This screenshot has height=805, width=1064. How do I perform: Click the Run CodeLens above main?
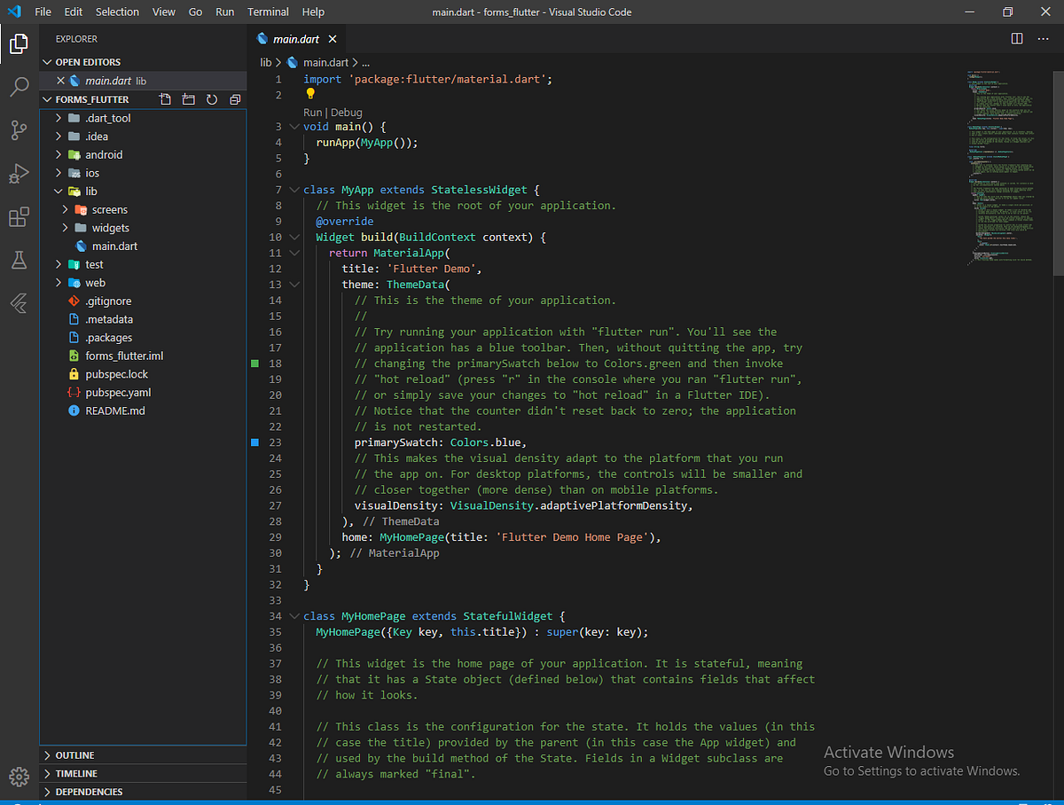(312, 112)
